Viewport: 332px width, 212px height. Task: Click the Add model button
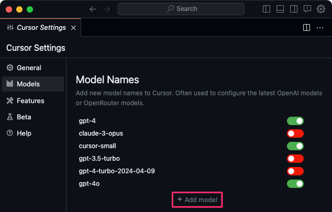pyautogui.click(x=197, y=200)
